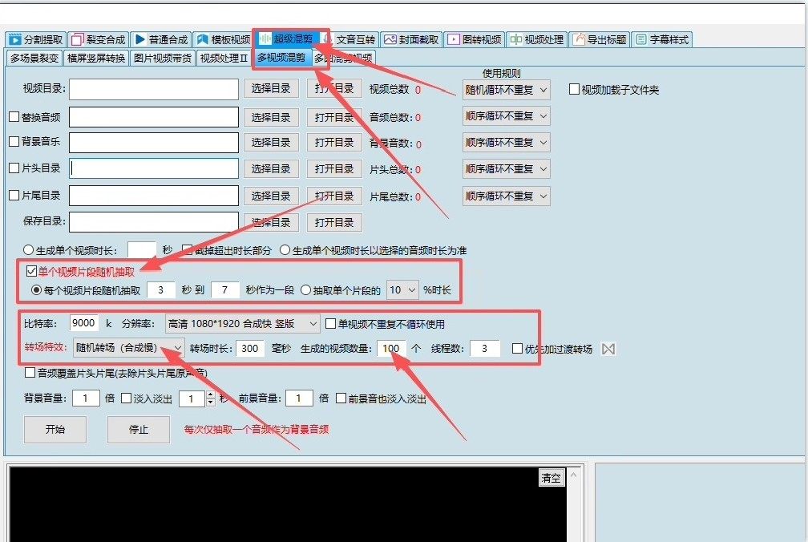Increase 淡入淡出 seconds with up arrow
Screen dimensions: 808x542
click(x=210, y=394)
